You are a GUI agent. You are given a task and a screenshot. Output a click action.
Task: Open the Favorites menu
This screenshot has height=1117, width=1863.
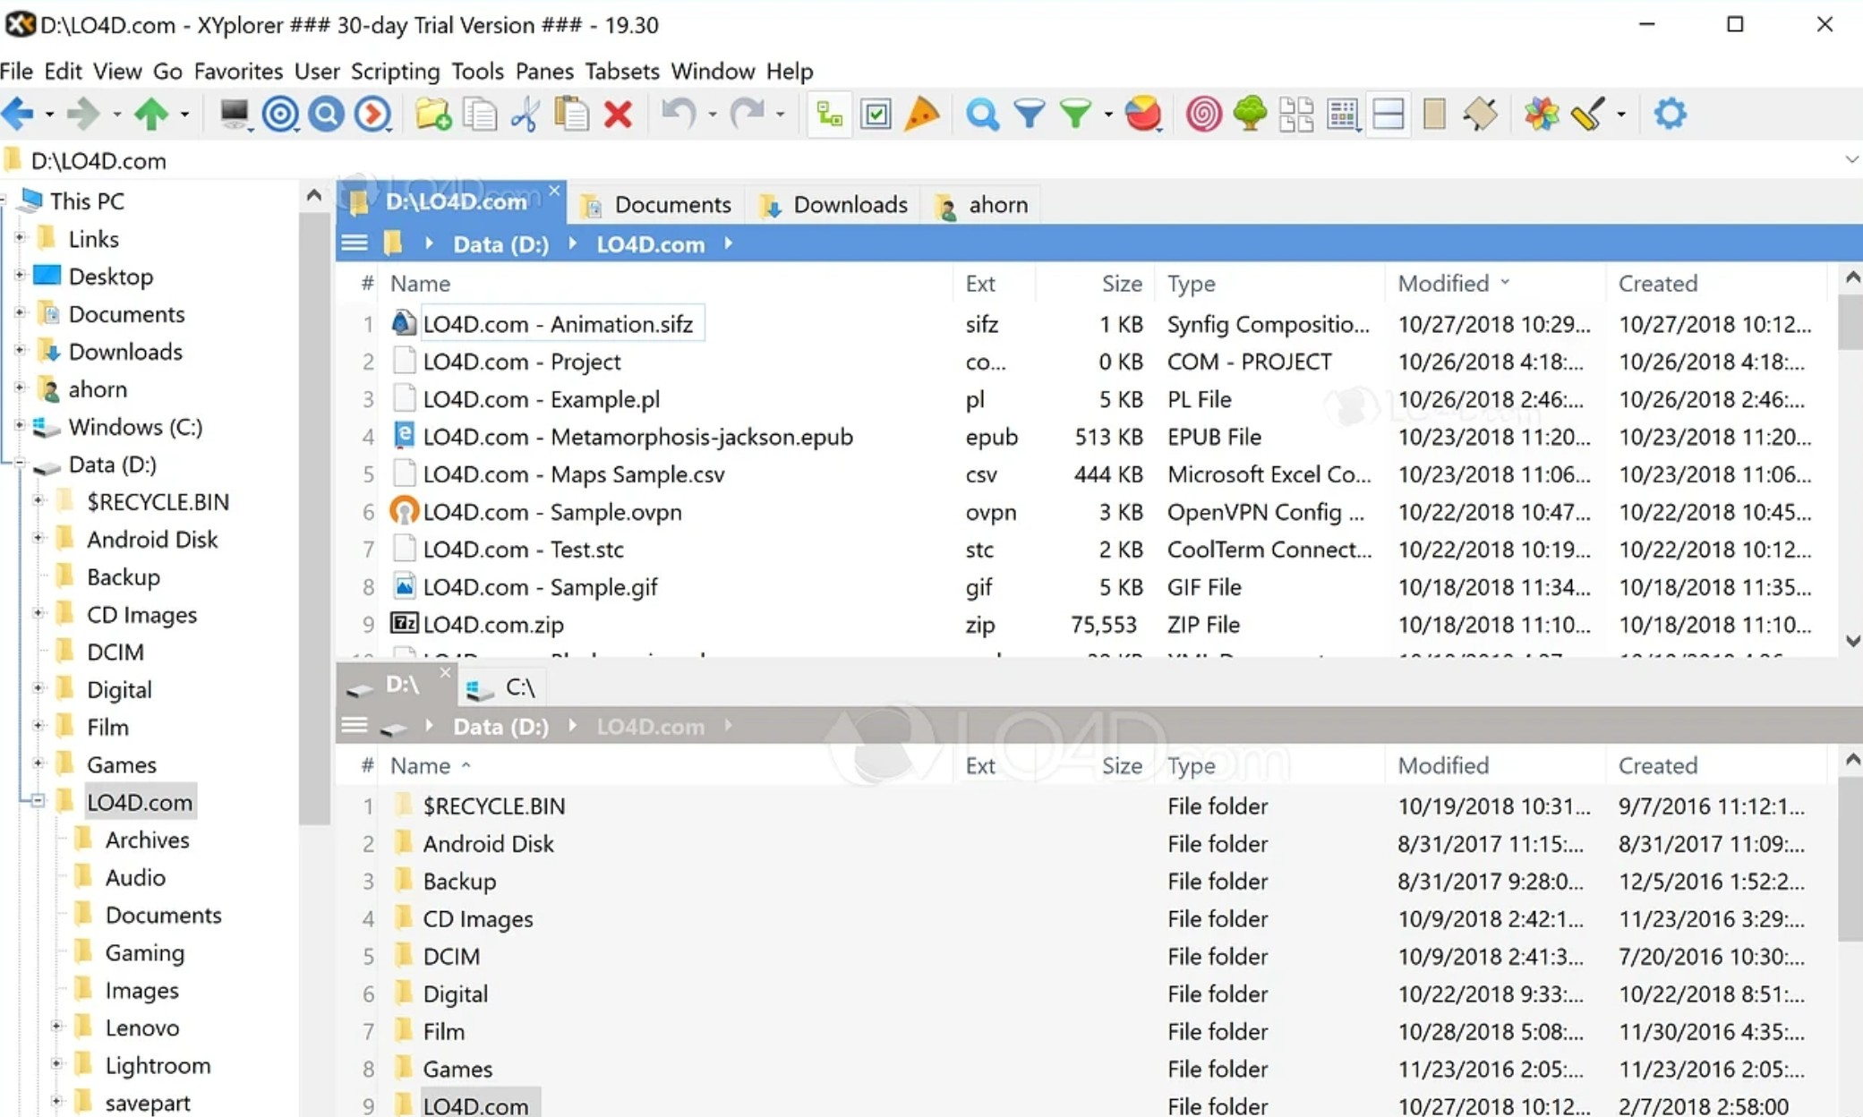238,71
